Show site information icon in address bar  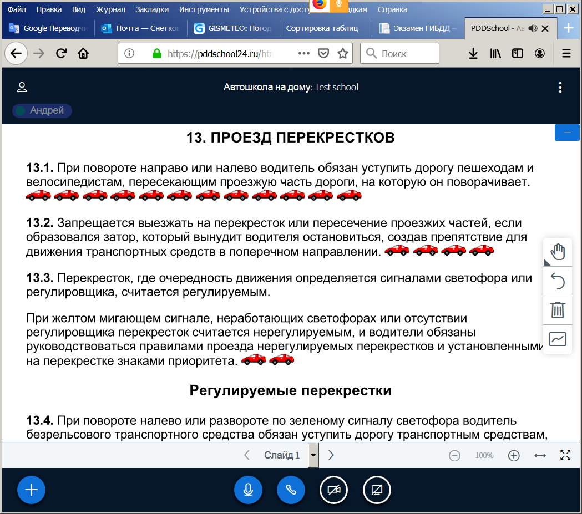129,54
